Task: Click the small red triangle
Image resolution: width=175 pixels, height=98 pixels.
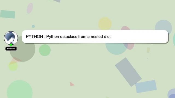Action: click(72, 84)
